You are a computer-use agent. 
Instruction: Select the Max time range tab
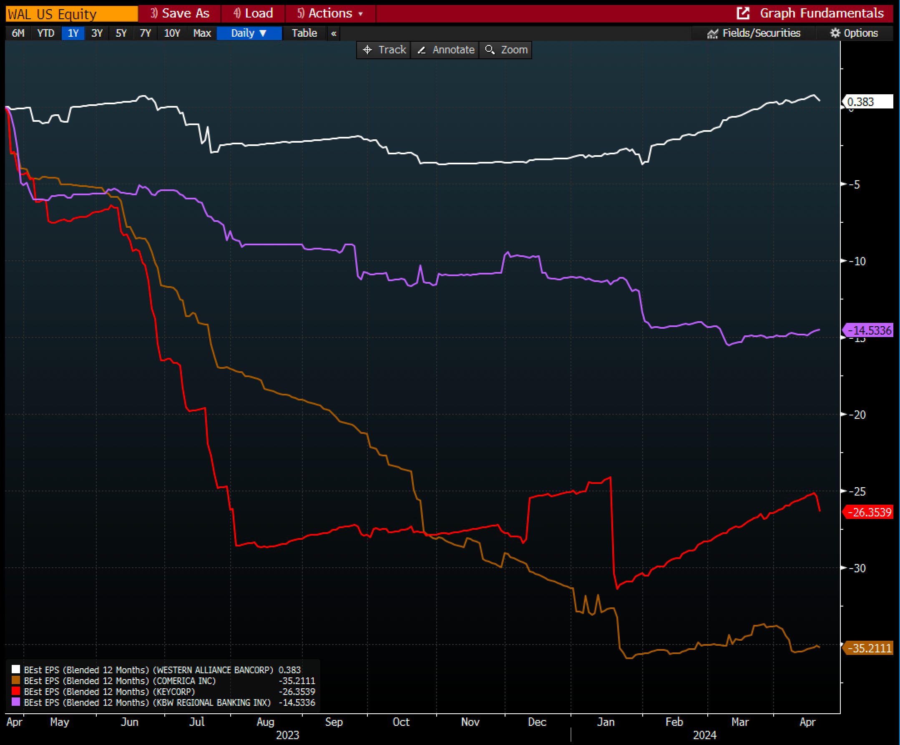pos(202,33)
